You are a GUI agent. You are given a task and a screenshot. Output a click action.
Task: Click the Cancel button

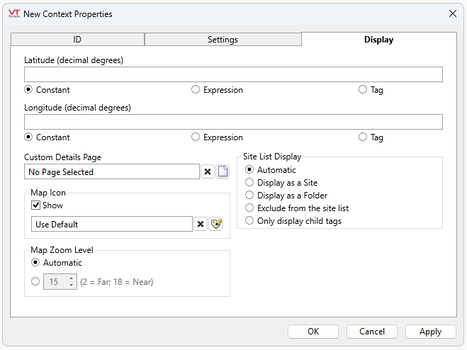[x=372, y=332]
